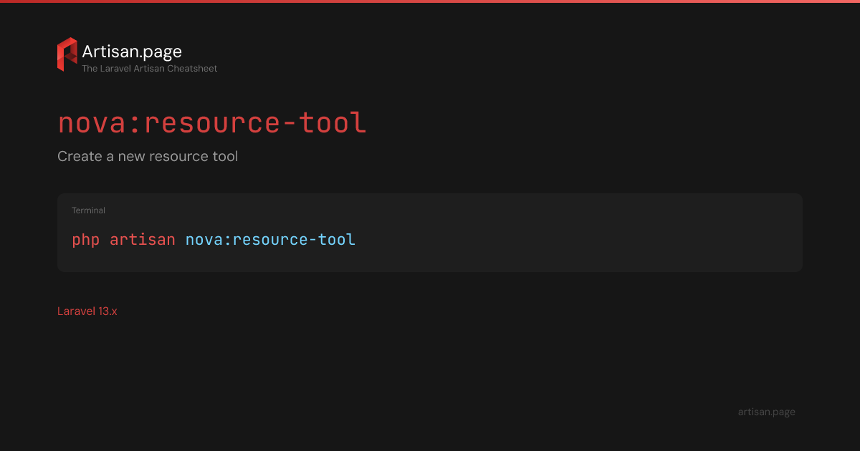Click the Artisan.page site title

pyautogui.click(x=132, y=52)
